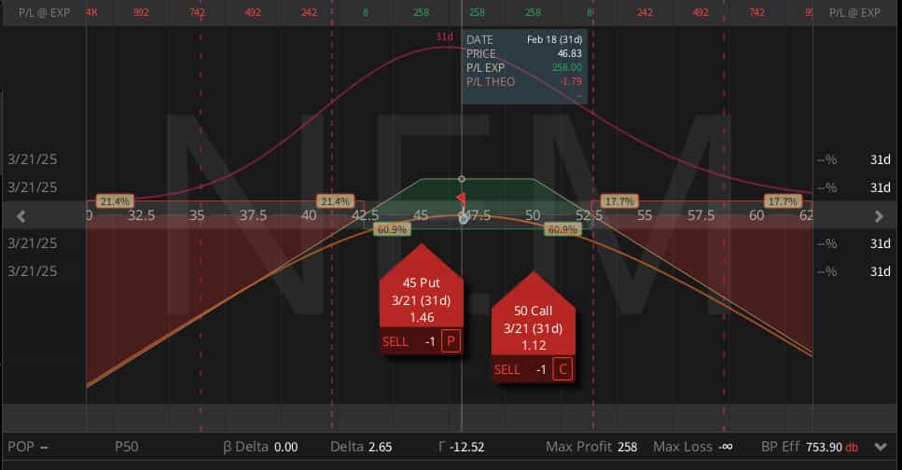This screenshot has width=902, height=470.
Task: Click the 32.5 price axis label
Action: pyautogui.click(x=142, y=215)
